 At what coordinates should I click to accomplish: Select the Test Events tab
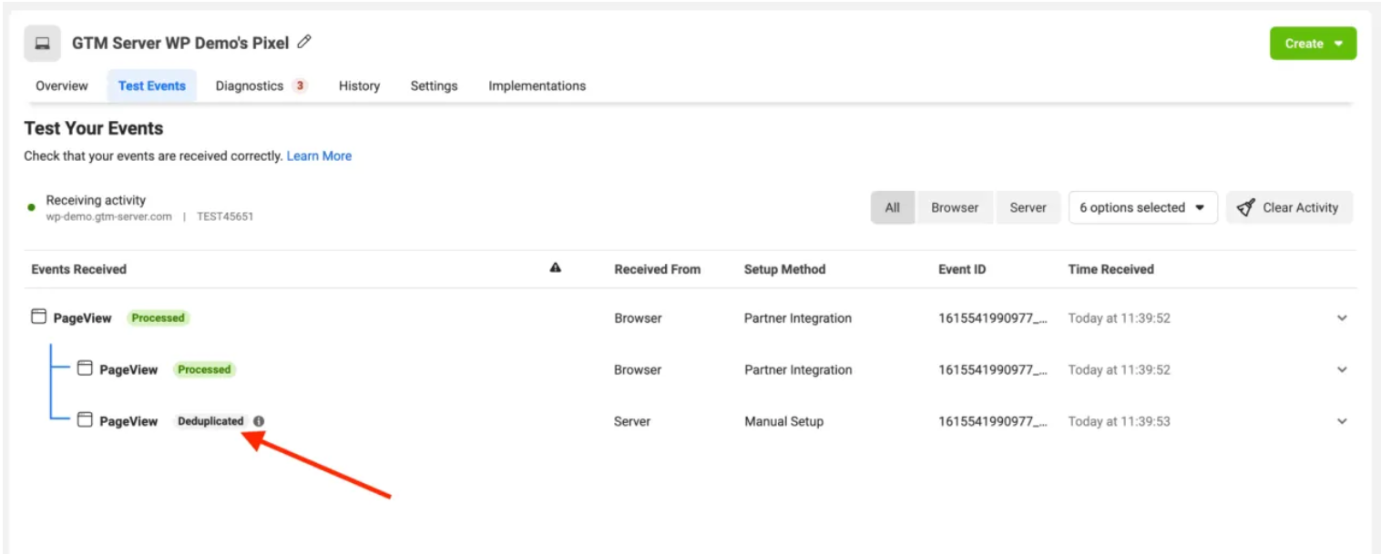pyautogui.click(x=152, y=86)
